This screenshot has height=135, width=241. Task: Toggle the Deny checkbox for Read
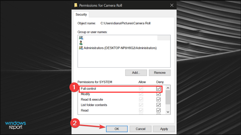point(158,110)
